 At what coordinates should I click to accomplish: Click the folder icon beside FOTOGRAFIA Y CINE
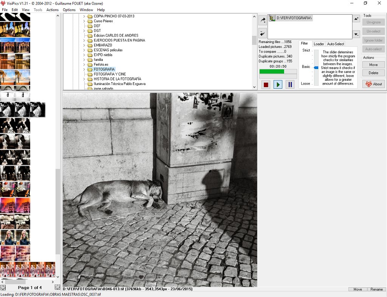pyautogui.click(x=90, y=74)
